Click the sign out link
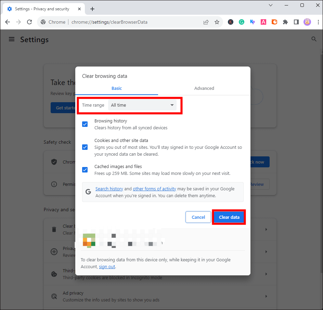 click(x=107, y=267)
